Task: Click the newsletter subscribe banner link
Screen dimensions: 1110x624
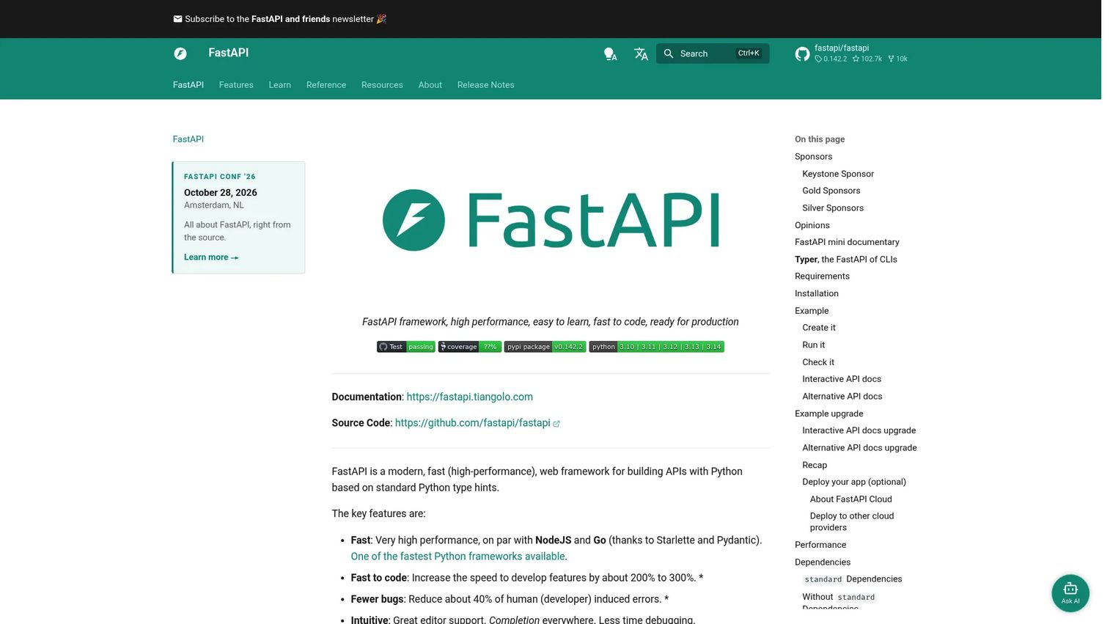Action: (280, 19)
